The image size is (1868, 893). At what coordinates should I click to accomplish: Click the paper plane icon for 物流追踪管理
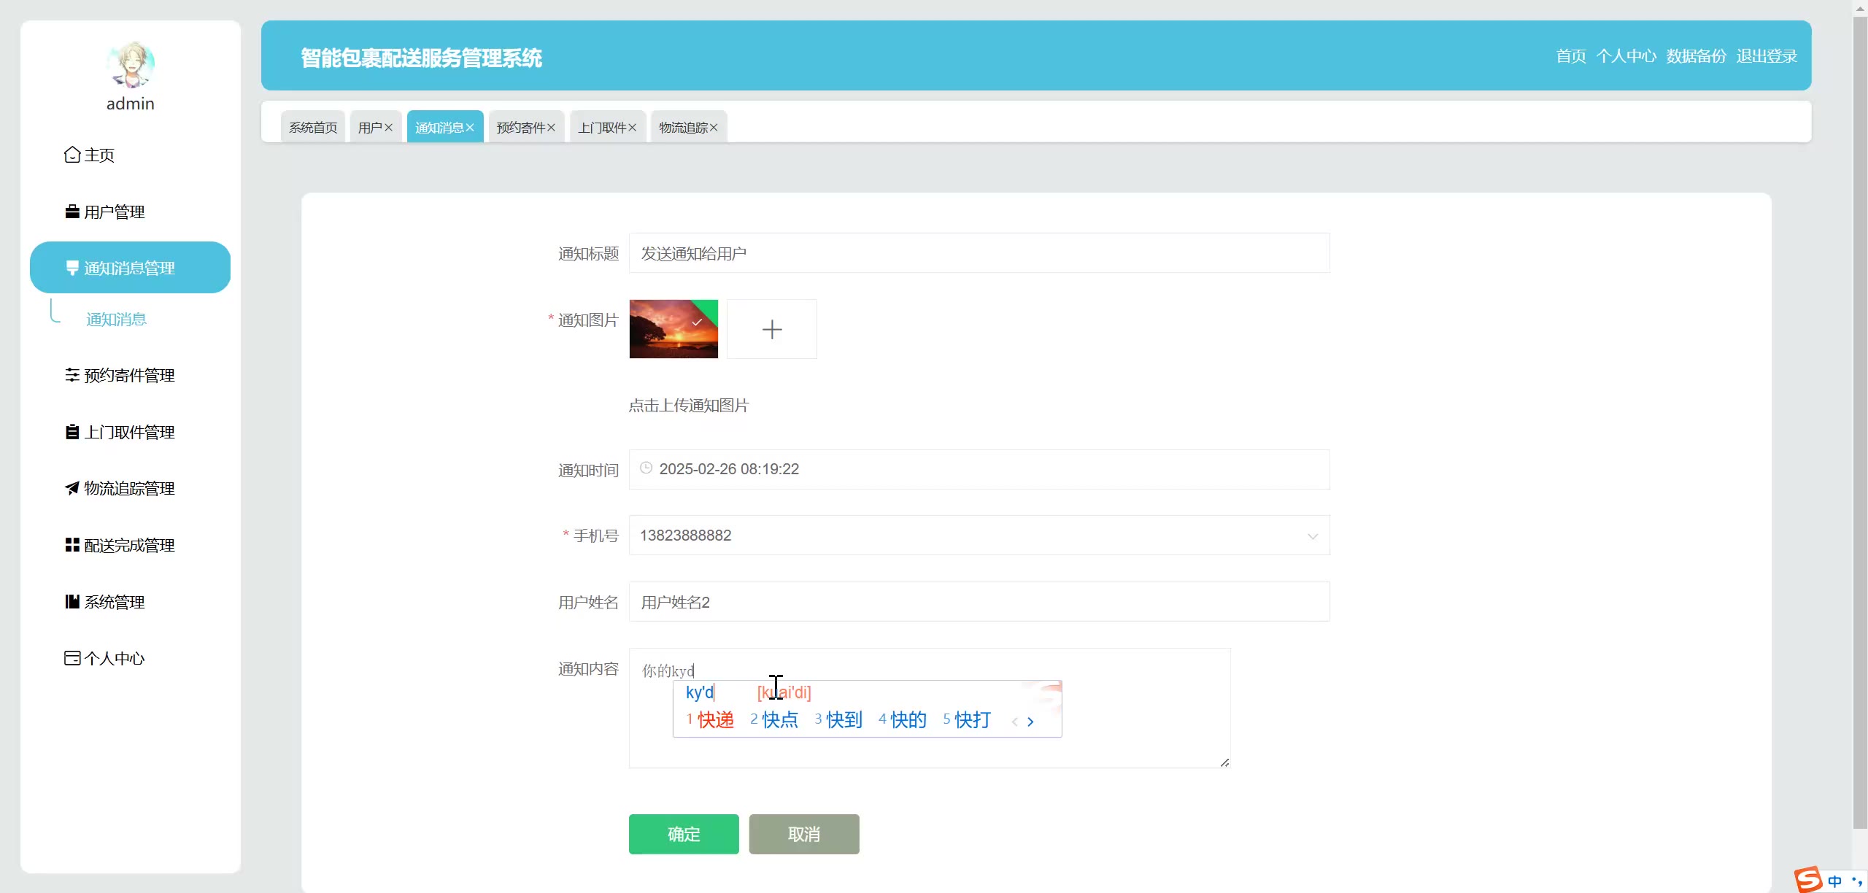72,488
